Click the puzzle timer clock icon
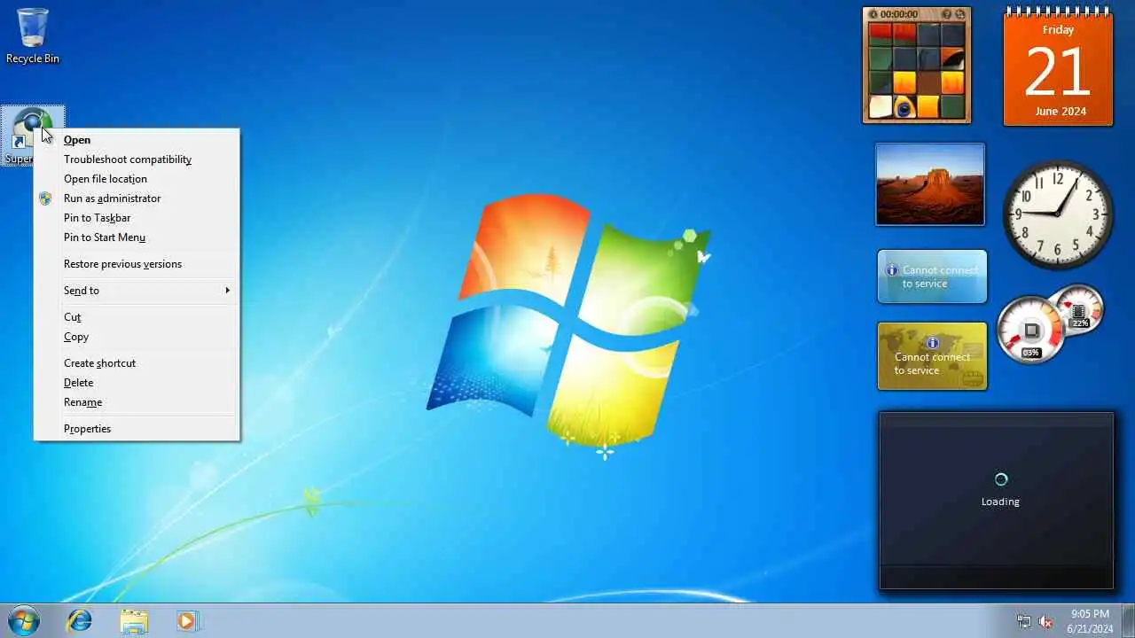This screenshot has height=638, width=1135. [873, 14]
